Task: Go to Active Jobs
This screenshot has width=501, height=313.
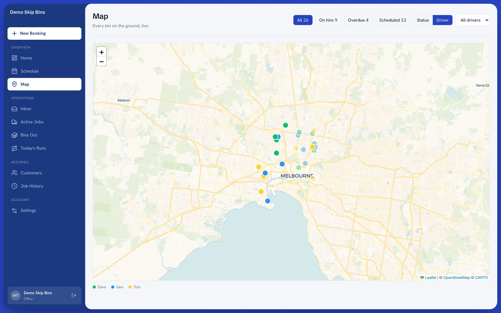Action: pos(44,122)
